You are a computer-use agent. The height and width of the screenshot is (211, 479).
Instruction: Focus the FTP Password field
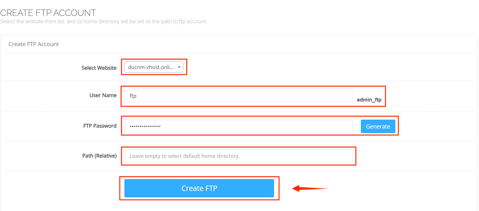click(238, 126)
